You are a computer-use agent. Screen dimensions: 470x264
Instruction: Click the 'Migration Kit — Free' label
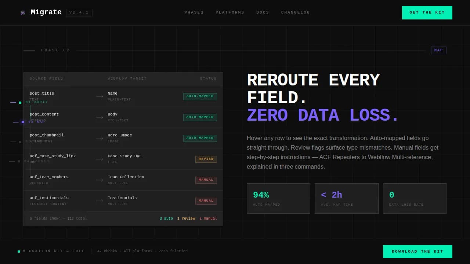[x=54, y=252]
